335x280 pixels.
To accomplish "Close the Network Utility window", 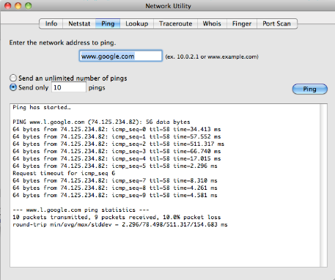I will click(x=8, y=6).
